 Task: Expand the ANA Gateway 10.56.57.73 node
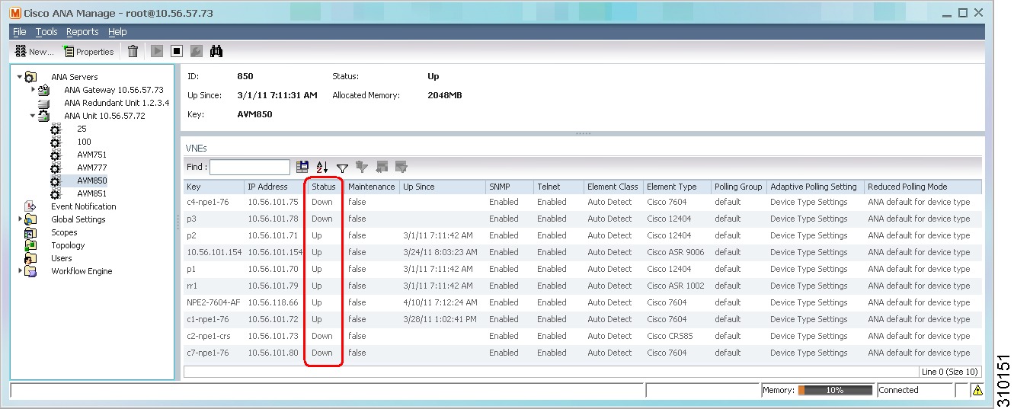[33, 90]
